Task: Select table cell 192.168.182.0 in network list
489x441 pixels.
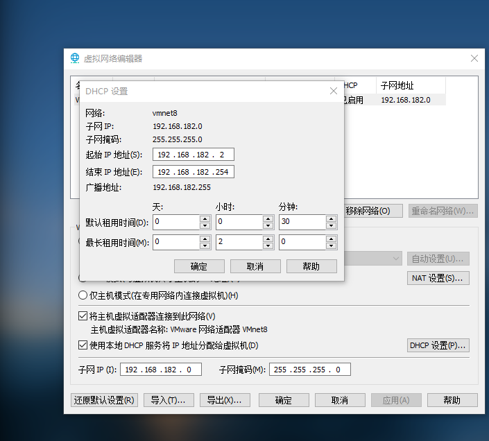Action: (x=406, y=100)
